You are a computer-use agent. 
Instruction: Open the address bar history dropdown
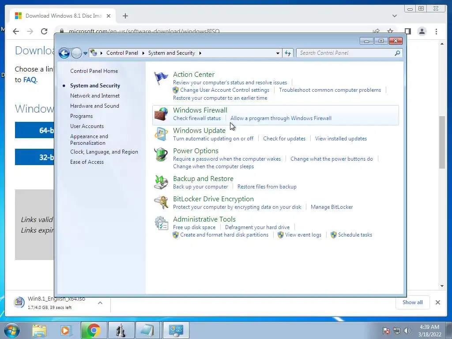coord(278,53)
